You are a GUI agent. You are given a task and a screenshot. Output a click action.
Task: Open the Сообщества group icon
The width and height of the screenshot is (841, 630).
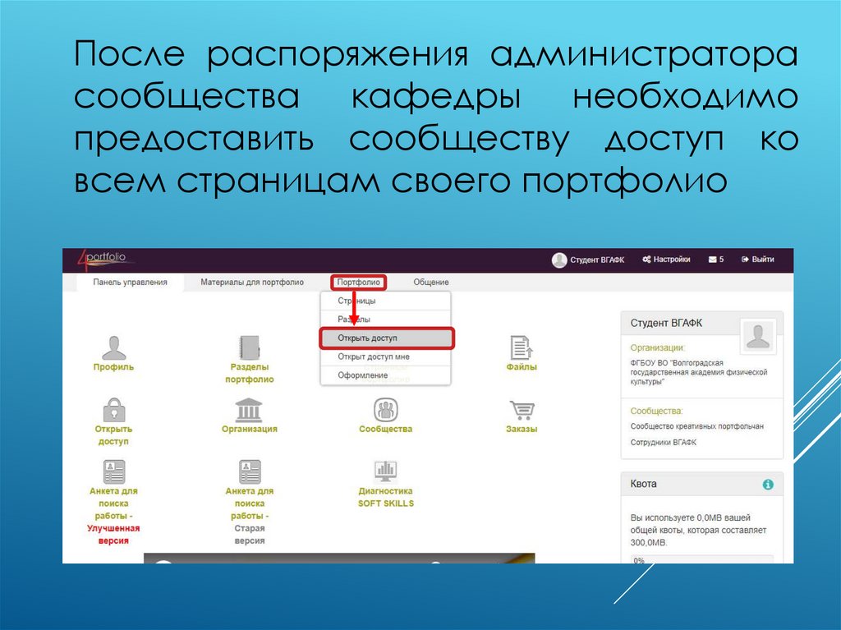[386, 410]
